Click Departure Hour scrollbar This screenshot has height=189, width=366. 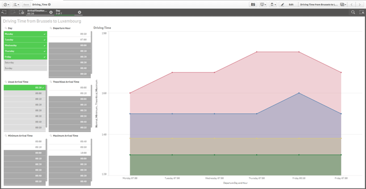coord(91,53)
